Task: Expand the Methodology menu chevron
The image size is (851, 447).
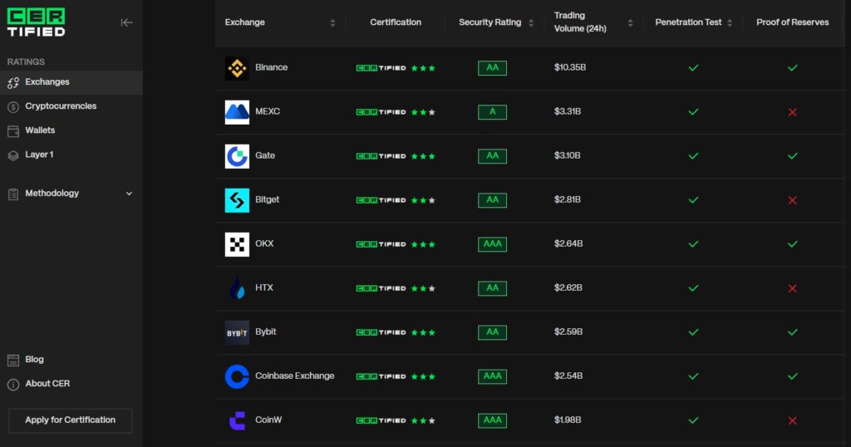Action: click(x=129, y=194)
